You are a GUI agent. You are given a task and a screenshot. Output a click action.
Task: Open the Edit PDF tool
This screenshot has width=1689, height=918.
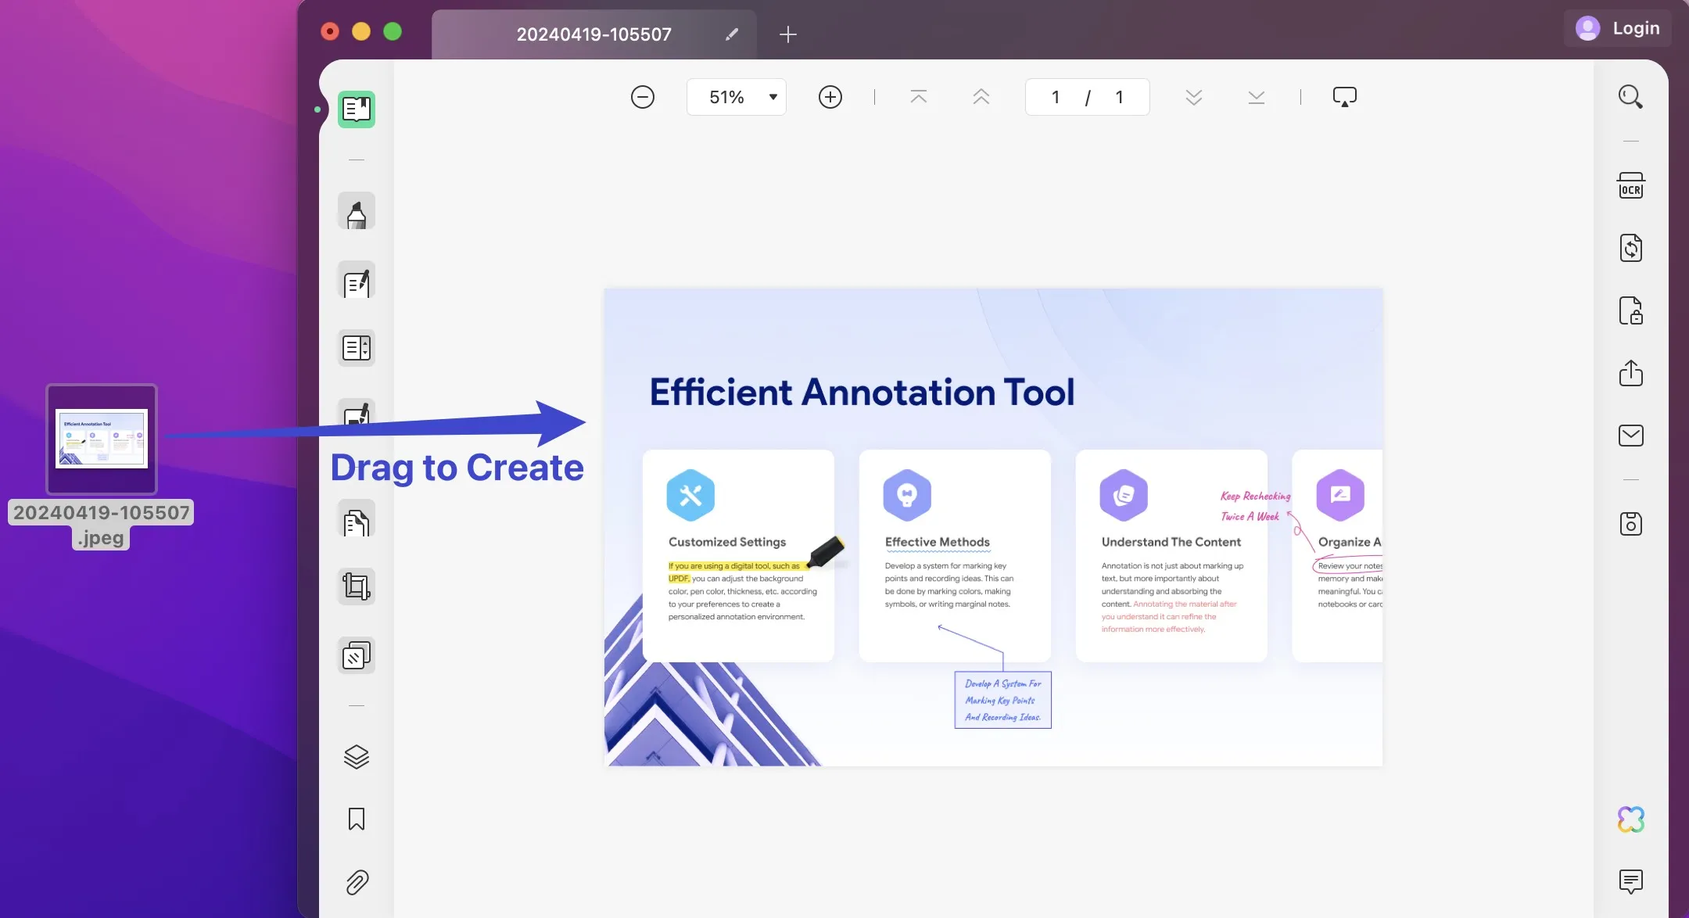click(357, 280)
